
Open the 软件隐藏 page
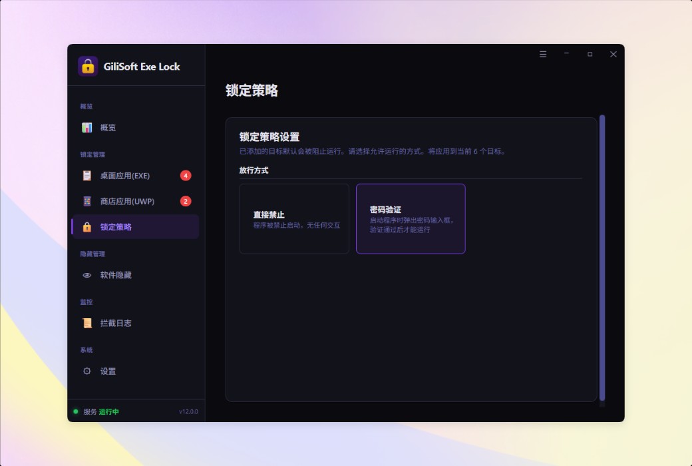point(136,275)
